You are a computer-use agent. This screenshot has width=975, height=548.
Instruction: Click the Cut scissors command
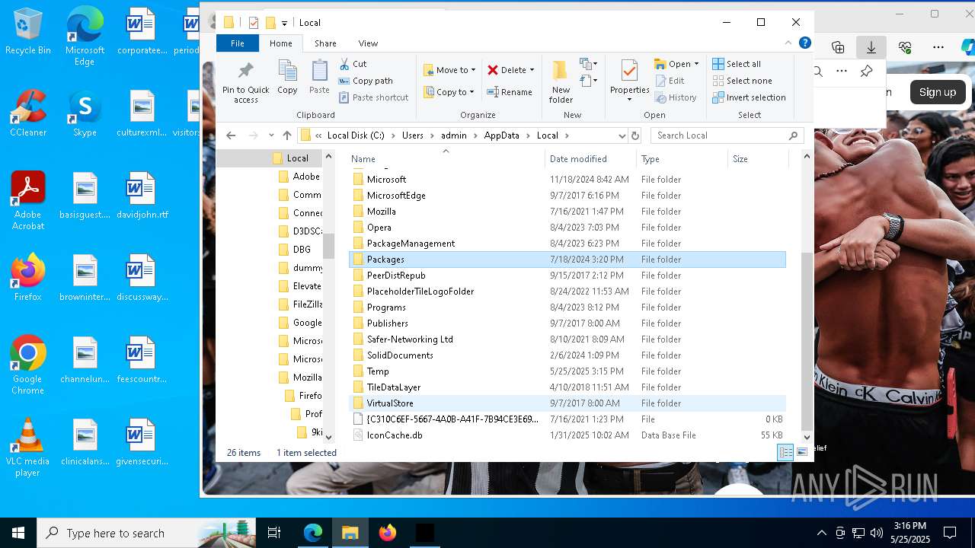click(353, 64)
